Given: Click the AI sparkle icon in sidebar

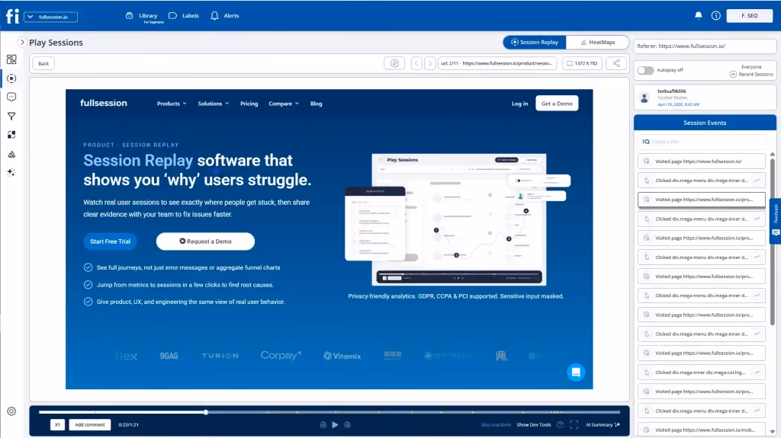Looking at the screenshot, I should tap(11, 173).
